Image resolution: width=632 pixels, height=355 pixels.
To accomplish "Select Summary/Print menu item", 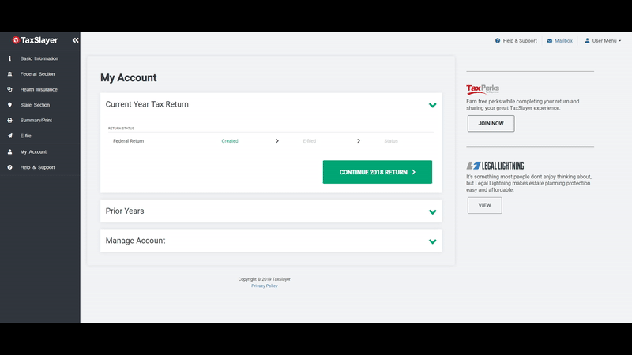I will coord(36,121).
